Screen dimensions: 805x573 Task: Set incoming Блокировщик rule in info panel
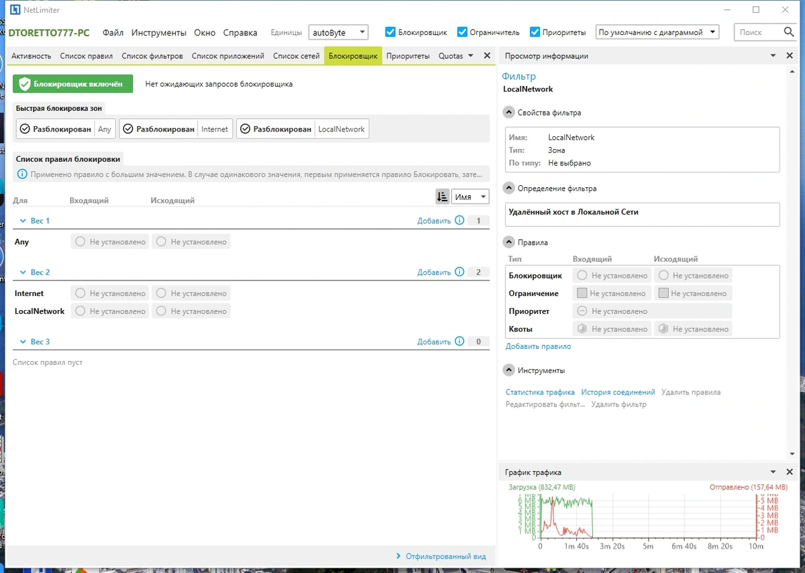coord(611,276)
